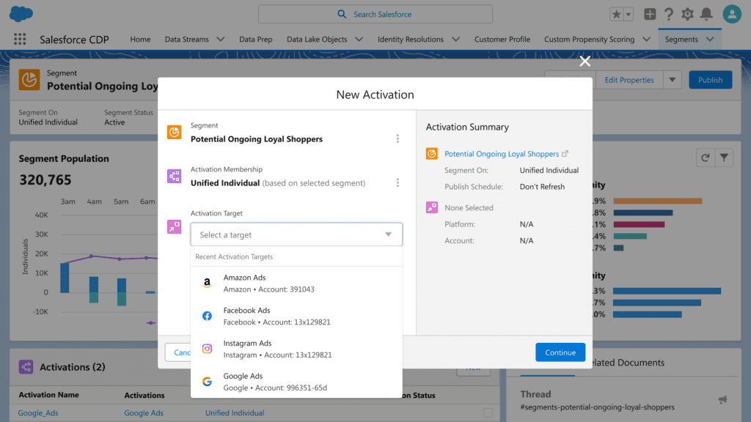Image resolution: width=751 pixels, height=422 pixels.
Task: Expand the Segments tab chevron
Action: point(710,40)
